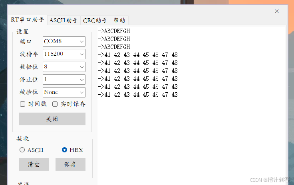This screenshot has height=185, width=294.
Task: Click the 波特率 label
Action: [x=29, y=54]
